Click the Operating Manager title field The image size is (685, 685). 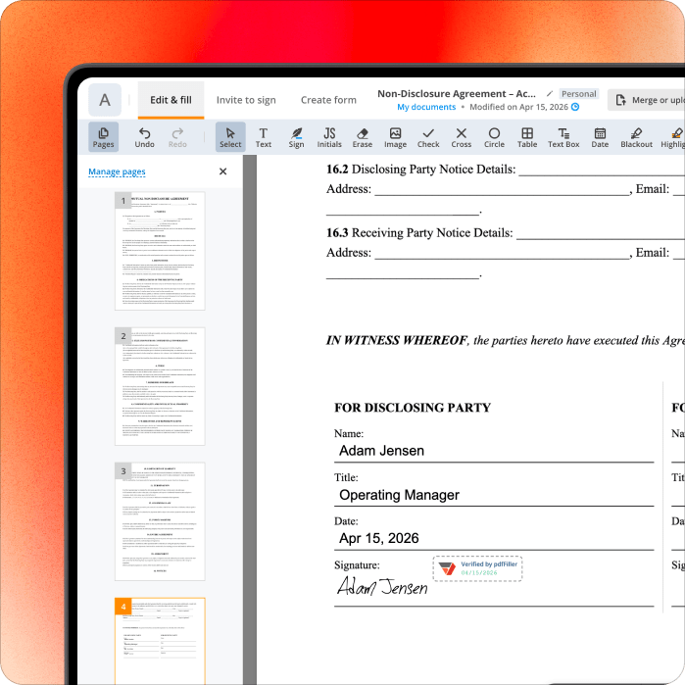pos(494,495)
